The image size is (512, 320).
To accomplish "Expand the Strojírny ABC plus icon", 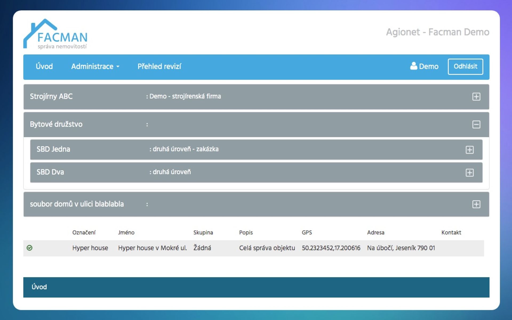I will pos(476,96).
